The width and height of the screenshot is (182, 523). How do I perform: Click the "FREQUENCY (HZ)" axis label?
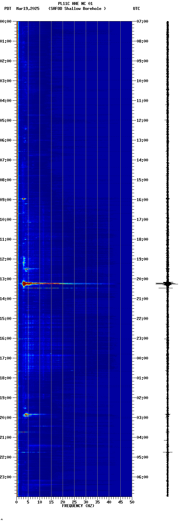[x=78, y=506]
